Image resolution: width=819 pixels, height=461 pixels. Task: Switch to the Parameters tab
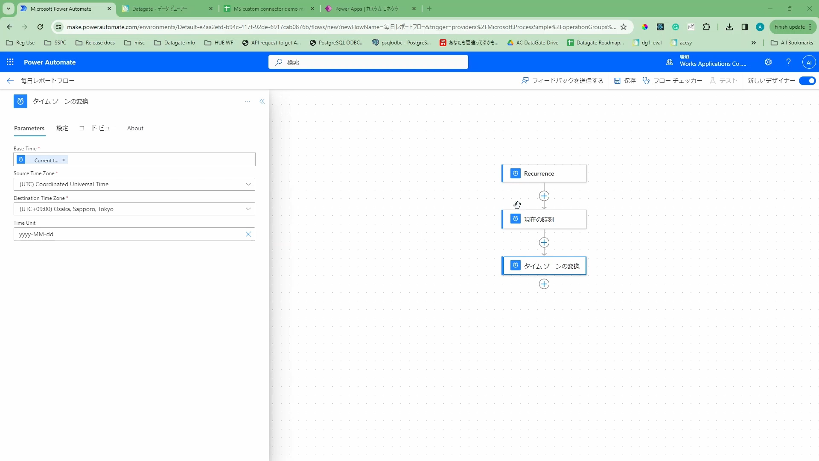pyautogui.click(x=29, y=128)
